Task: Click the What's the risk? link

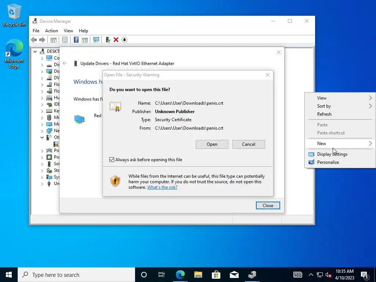Action: pos(162,187)
